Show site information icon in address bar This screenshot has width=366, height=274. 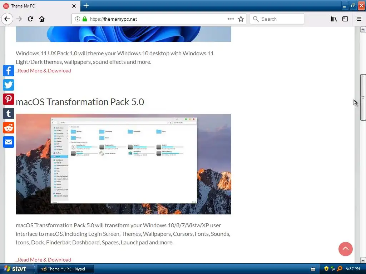tap(78, 19)
